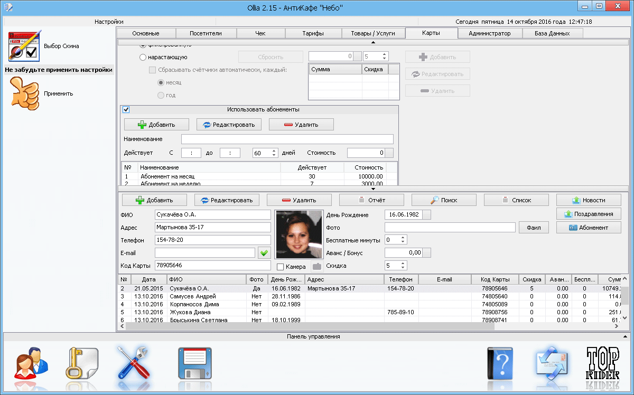
Task: Click the camera icon next to Камера
Action: (x=317, y=267)
